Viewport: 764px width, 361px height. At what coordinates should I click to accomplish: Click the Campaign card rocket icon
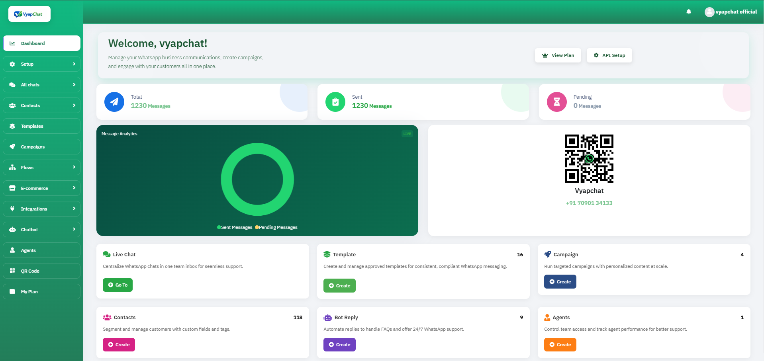click(548, 254)
